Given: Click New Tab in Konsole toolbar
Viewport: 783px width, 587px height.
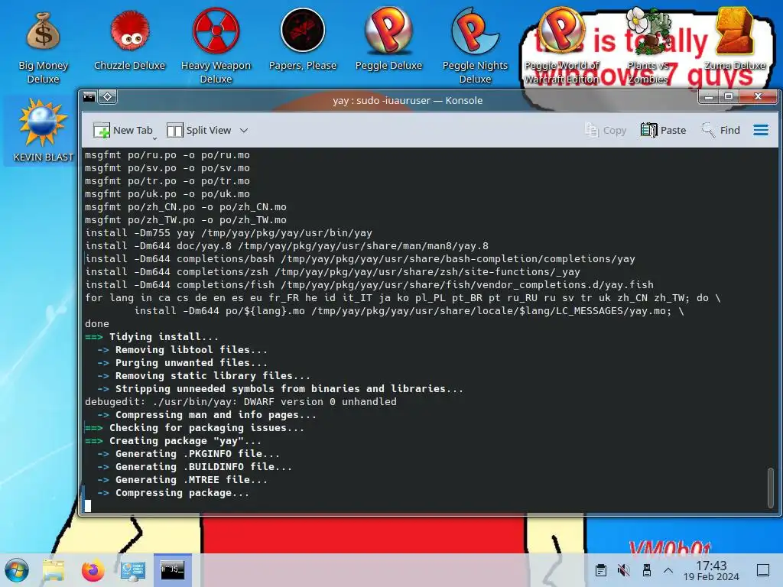Looking at the screenshot, I should [122, 130].
